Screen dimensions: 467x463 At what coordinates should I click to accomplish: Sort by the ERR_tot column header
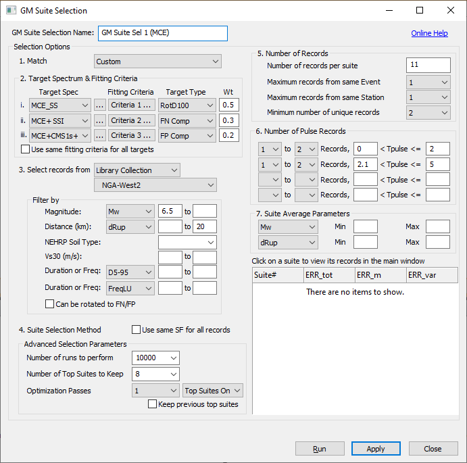[329, 275]
